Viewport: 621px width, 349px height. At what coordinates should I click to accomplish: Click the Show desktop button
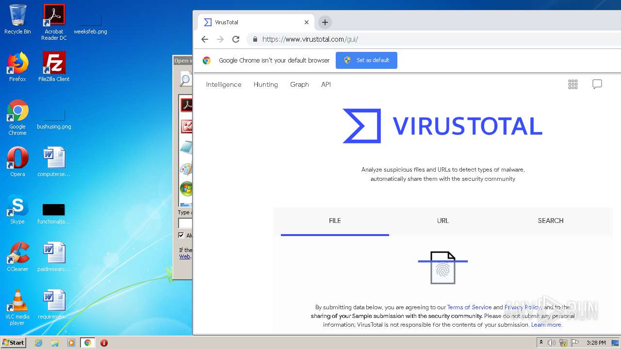point(616,343)
